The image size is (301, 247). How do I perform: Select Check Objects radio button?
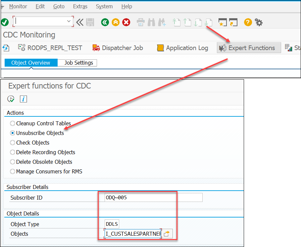click(13, 143)
